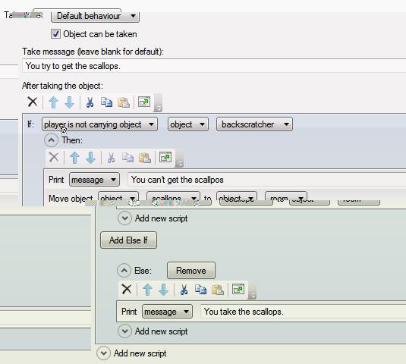This screenshot has height=364, width=406.
Task: Click You take the scallops message field
Action: pos(303,312)
